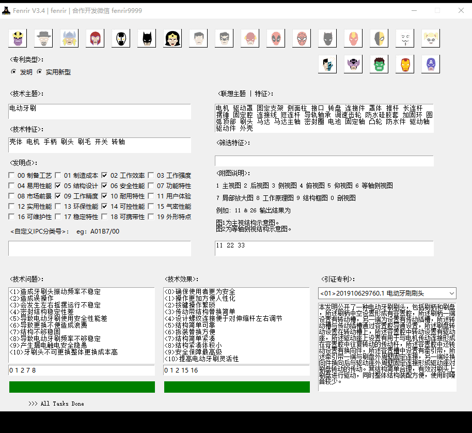Viewport: 472px width, 433px height.
Task: Uncheck the 02 工作效率 checkbox
Action: (x=105, y=176)
